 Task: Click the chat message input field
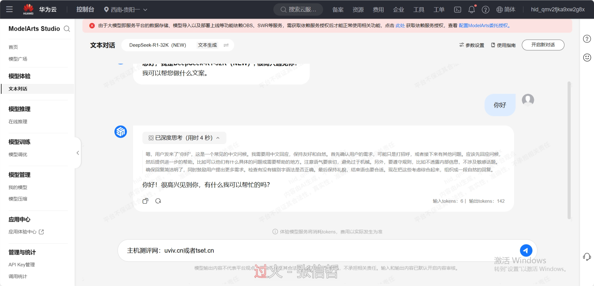[x=317, y=250]
